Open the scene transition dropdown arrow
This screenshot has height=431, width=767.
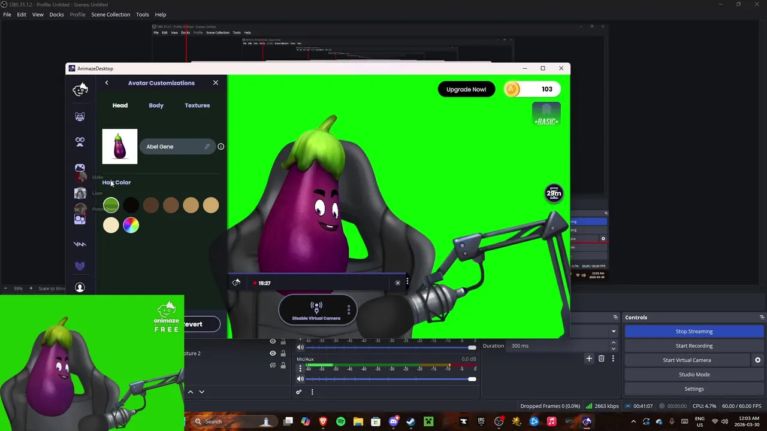[x=613, y=332]
